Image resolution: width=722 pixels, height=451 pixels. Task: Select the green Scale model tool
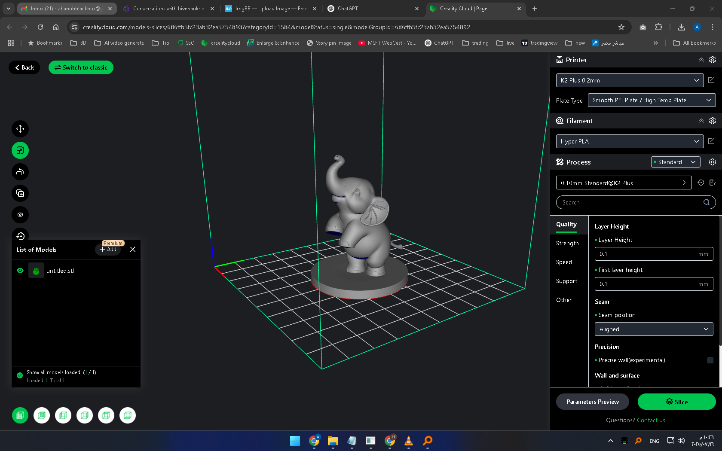[x=20, y=150]
